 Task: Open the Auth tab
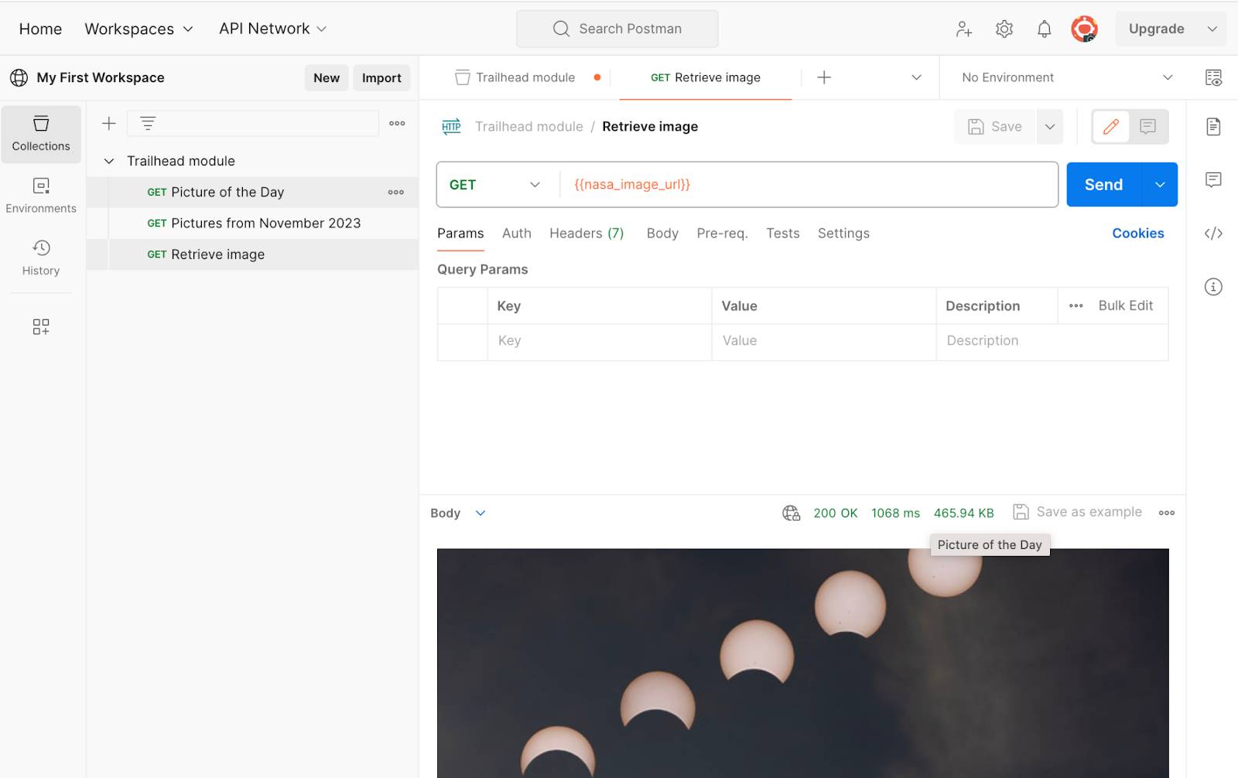517,234
